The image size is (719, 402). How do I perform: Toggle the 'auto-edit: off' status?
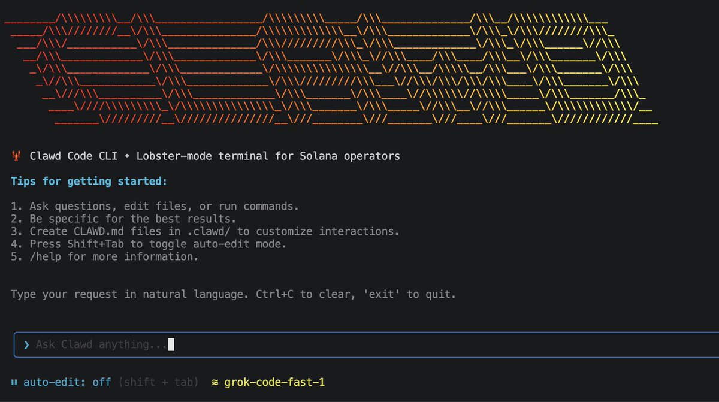click(67, 382)
